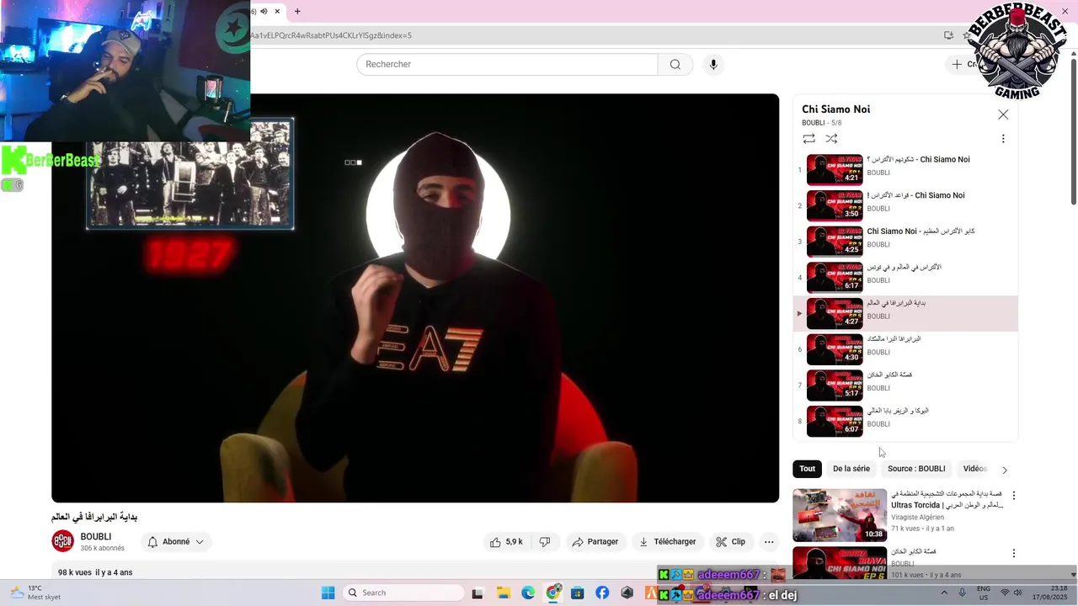The image size is (1078, 606).
Task: Click the install/cast icon in address bar
Action: tap(948, 35)
